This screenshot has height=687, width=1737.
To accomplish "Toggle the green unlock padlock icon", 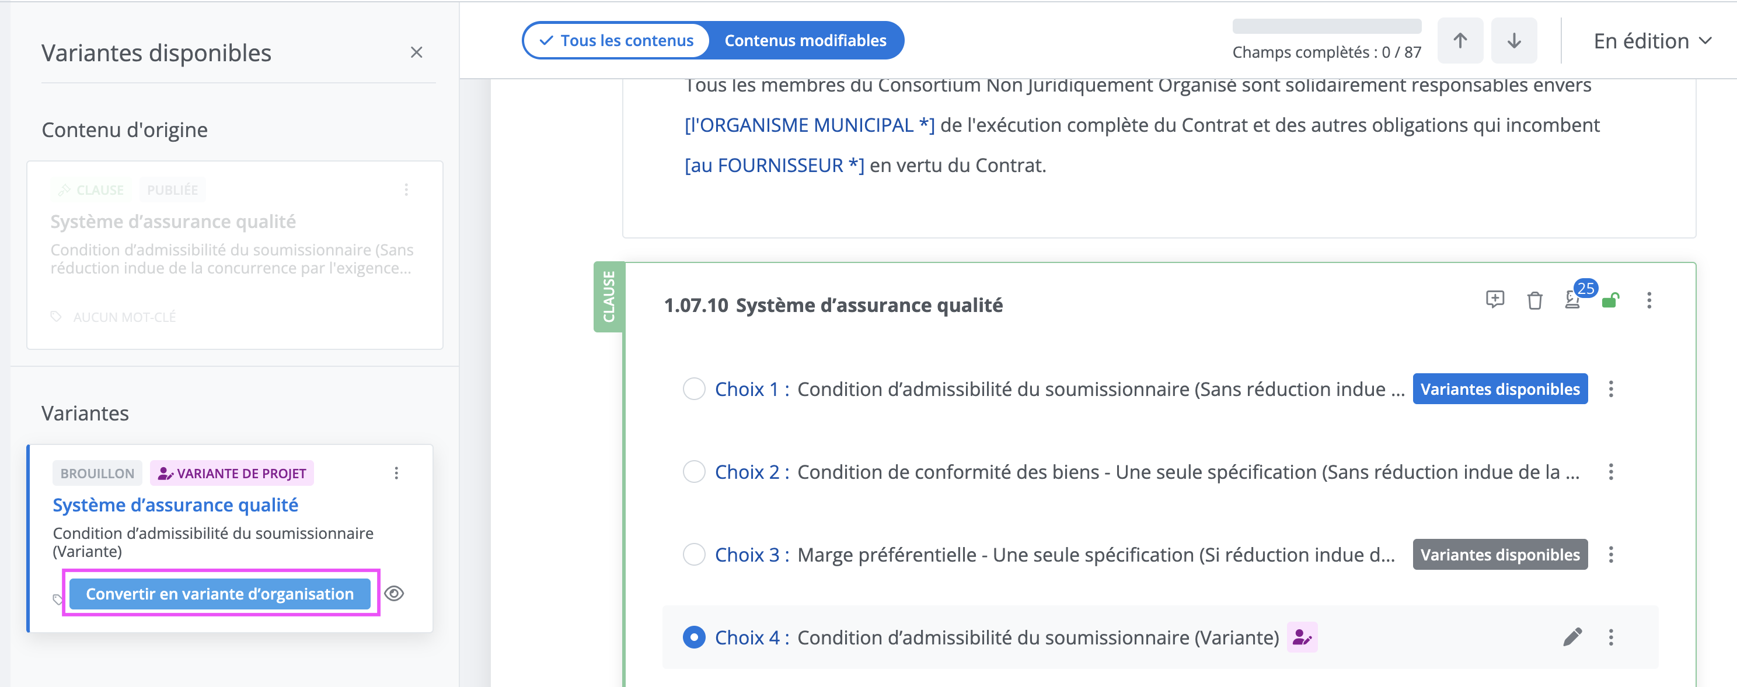I will click(x=1611, y=300).
